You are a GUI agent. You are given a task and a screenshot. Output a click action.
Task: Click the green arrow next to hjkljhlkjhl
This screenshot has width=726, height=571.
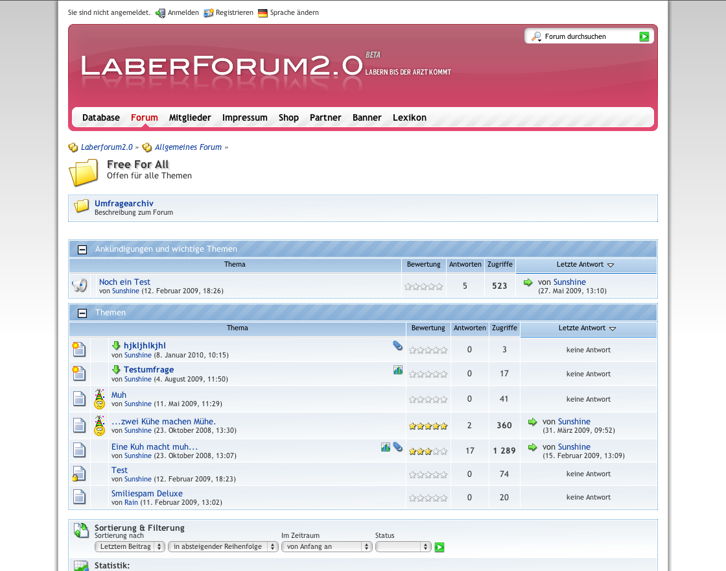[117, 346]
